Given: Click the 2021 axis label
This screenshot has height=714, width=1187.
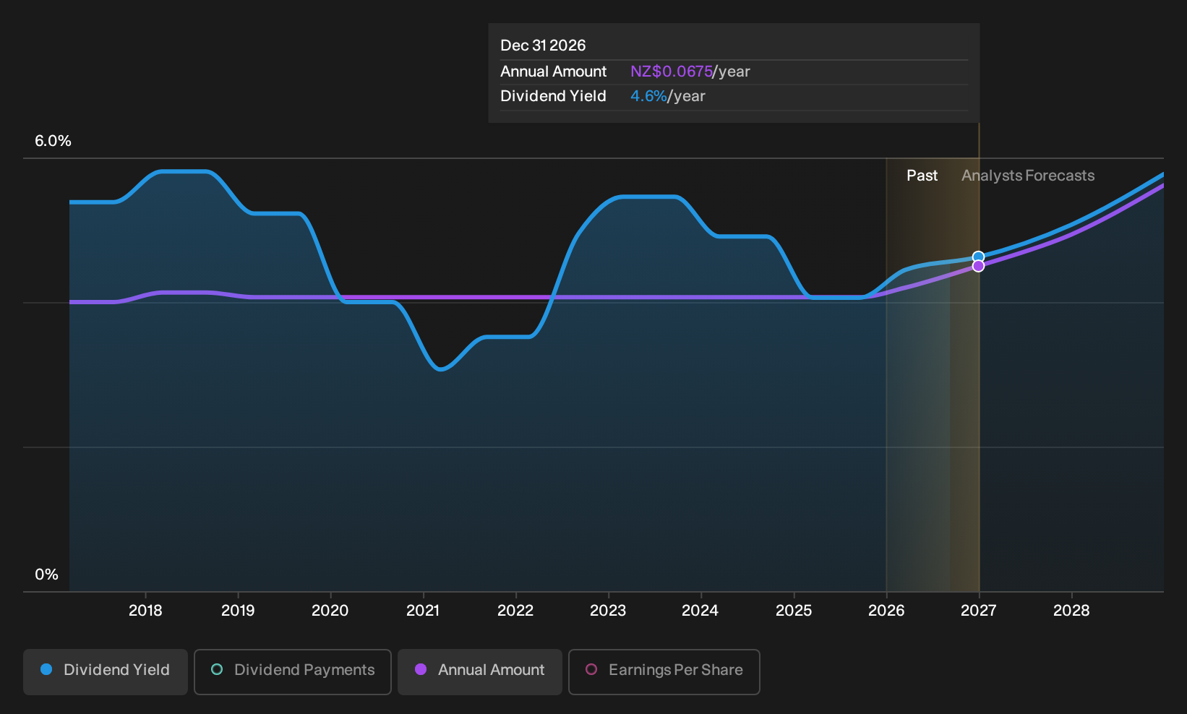Looking at the screenshot, I should (x=423, y=611).
